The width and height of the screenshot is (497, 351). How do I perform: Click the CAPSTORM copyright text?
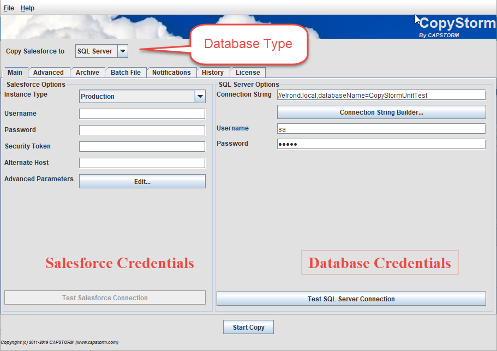[59, 342]
